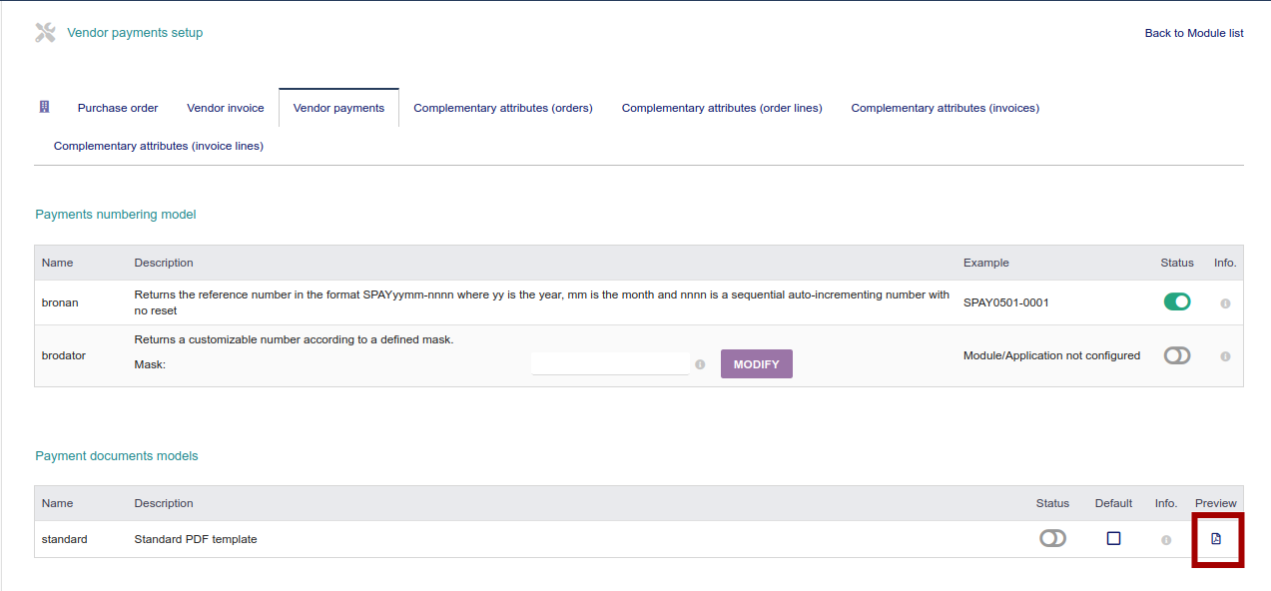Toggle the status of the standard document model
This screenshot has height=591, width=1271.
[x=1052, y=538]
